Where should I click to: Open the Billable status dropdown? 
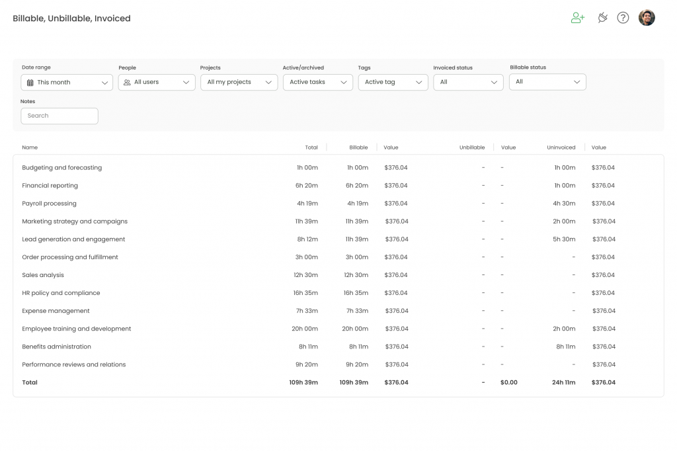[x=547, y=82]
